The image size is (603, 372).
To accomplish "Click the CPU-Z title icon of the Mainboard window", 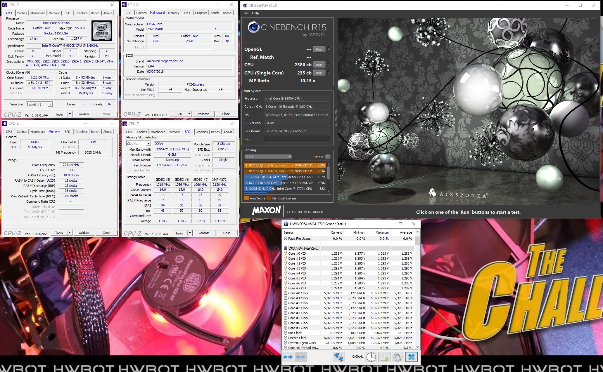I will (125, 5).
